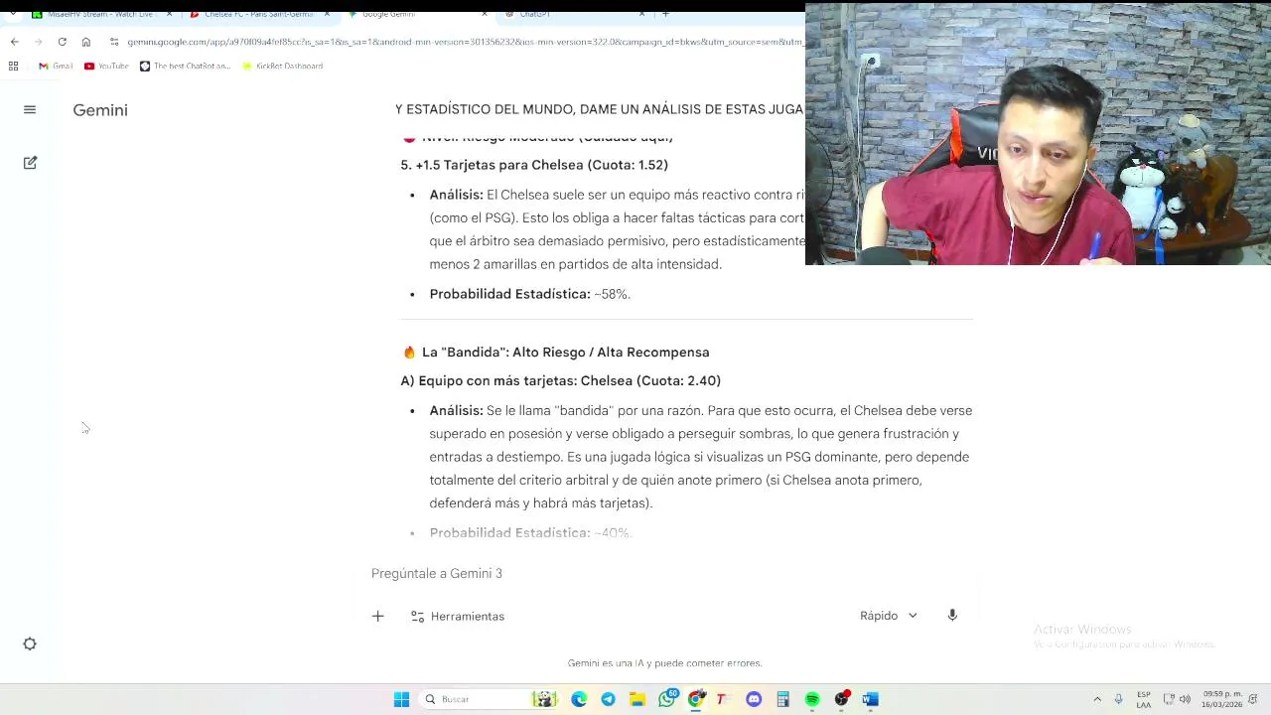
Task: Close the Google Gemini tab
Action: pyautogui.click(x=485, y=15)
